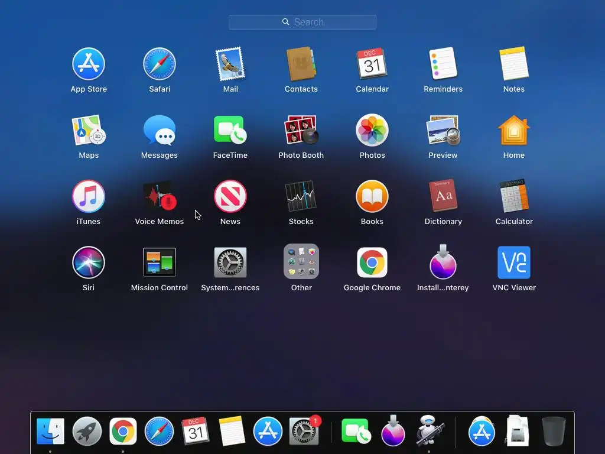Launch the News app

(230, 196)
